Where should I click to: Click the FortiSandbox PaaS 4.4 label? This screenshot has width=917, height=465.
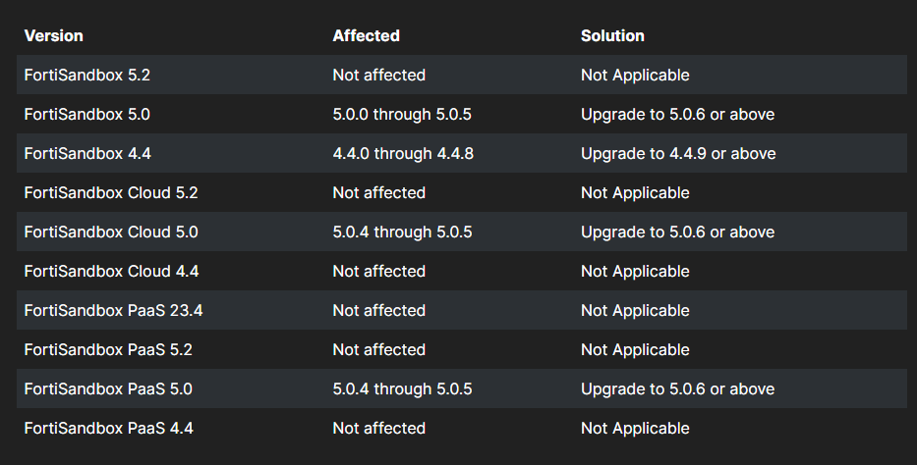[109, 428]
